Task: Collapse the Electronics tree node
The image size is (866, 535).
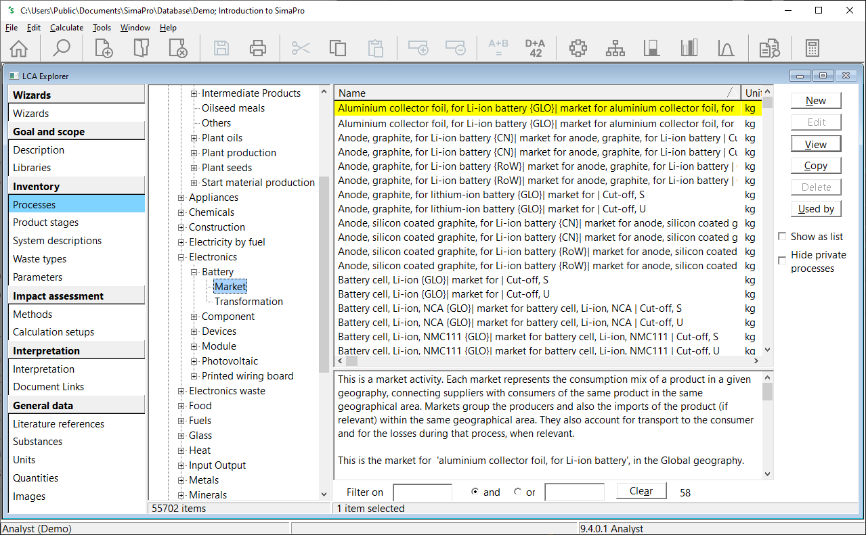Action: (x=181, y=257)
